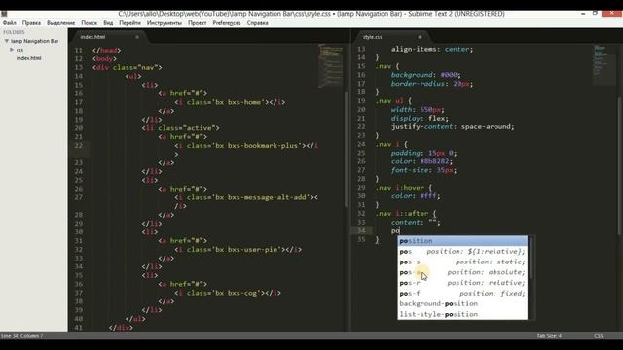Minimize the Sublime Text window
Screen dimensions: 623x350
coord(583,13)
